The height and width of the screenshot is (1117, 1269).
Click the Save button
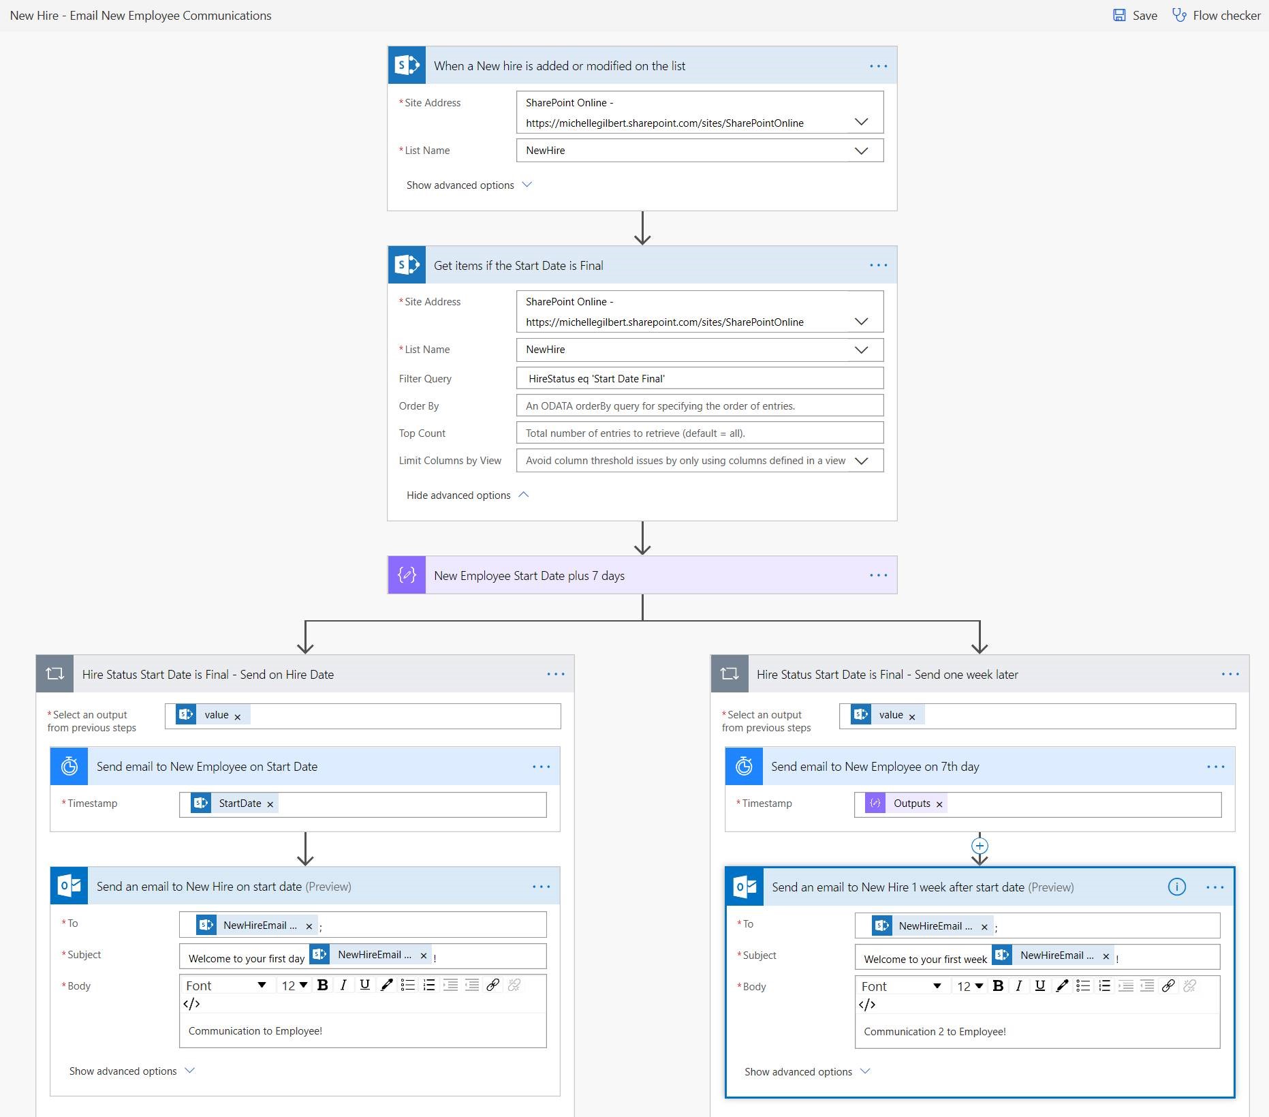click(x=1135, y=15)
